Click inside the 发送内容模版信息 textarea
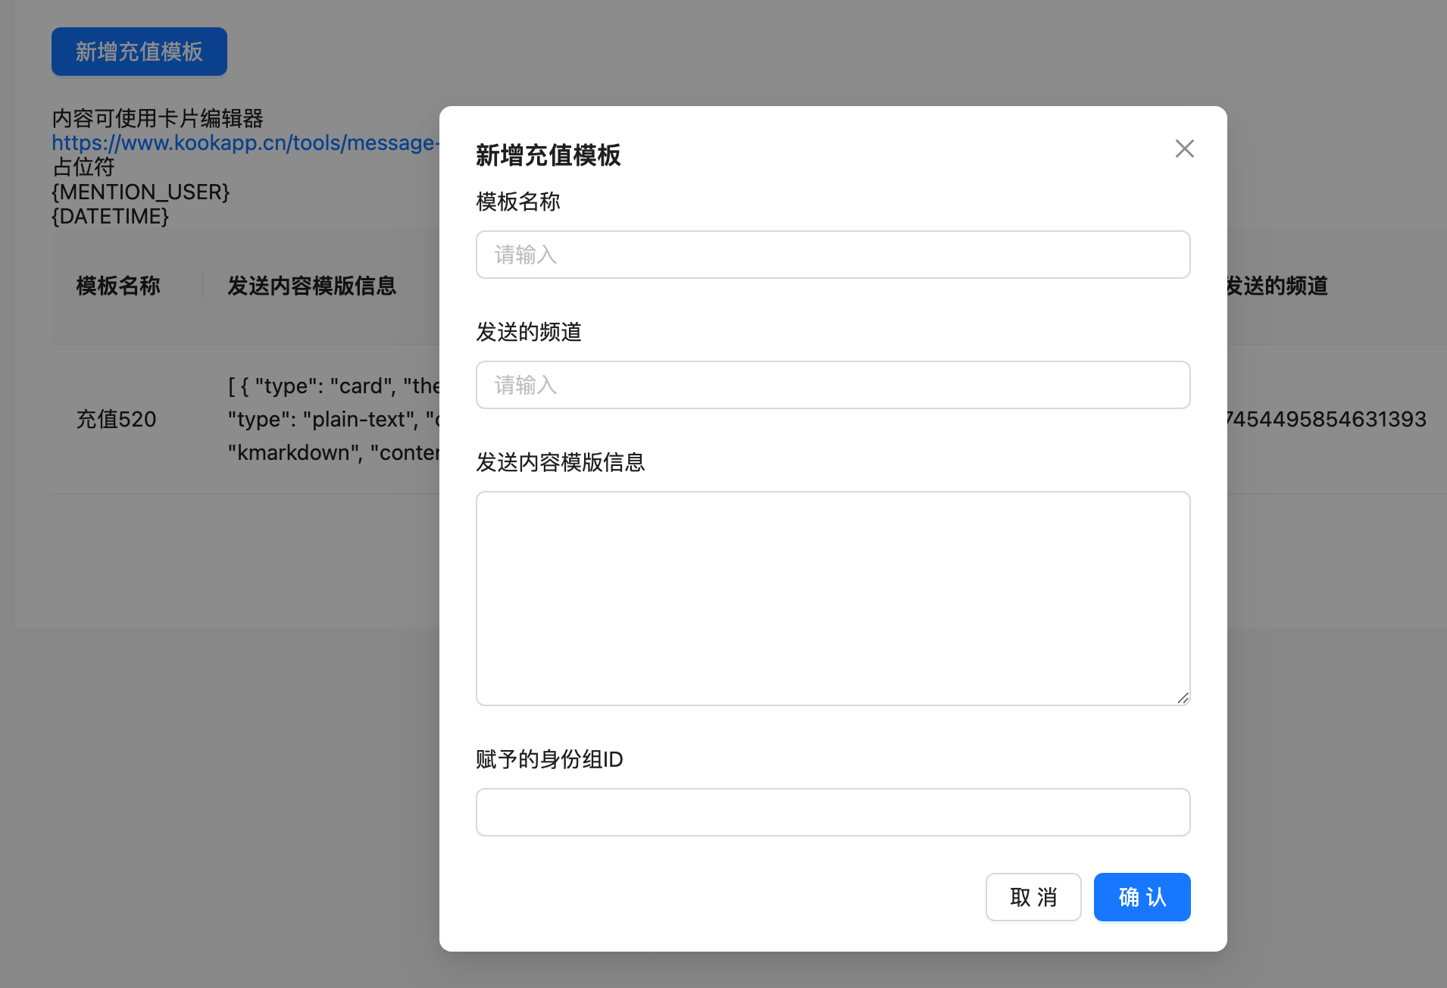The width and height of the screenshot is (1447, 988). click(x=833, y=598)
